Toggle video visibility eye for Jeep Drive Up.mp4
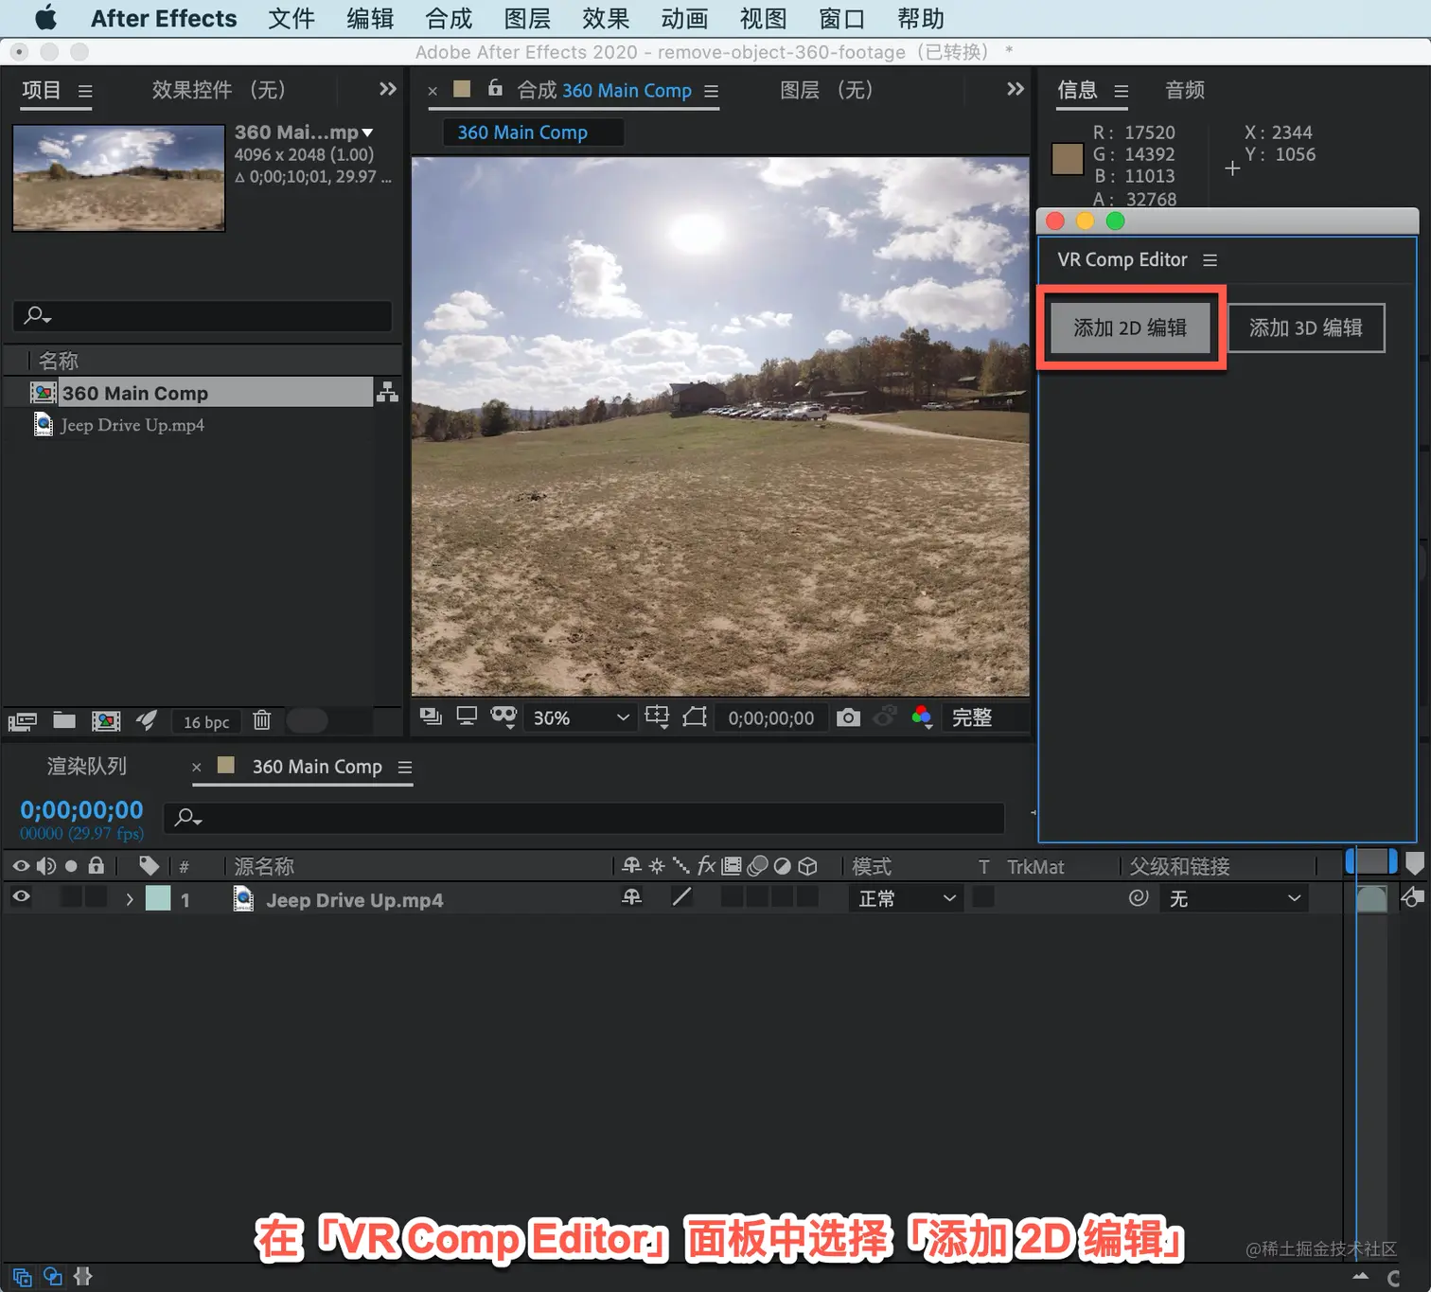Viewport: 1431px width, 1292px height. [21, 896]
